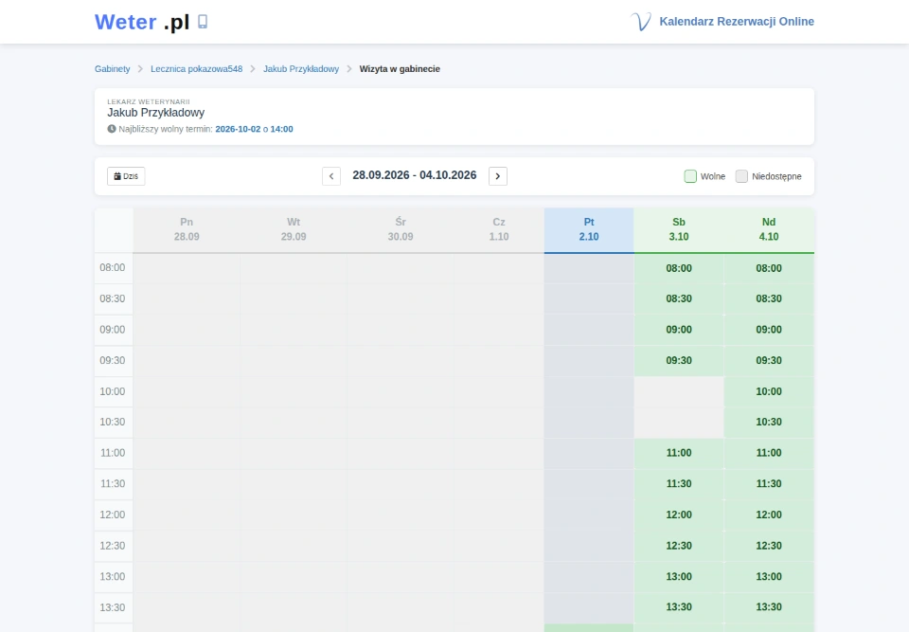Book Sunday 4.10 slot at 08:00

[x=769, y=268]
